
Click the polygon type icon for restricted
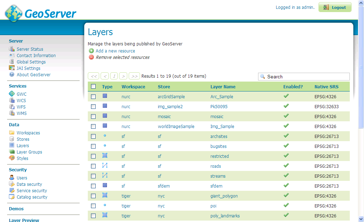click(x=105, y=155)
